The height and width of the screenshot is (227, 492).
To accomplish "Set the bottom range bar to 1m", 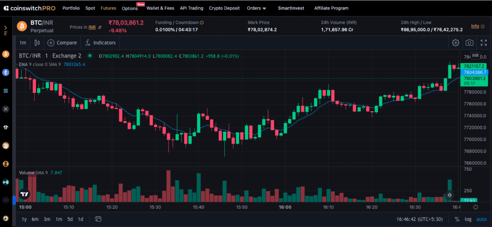I will pos(59,219).
